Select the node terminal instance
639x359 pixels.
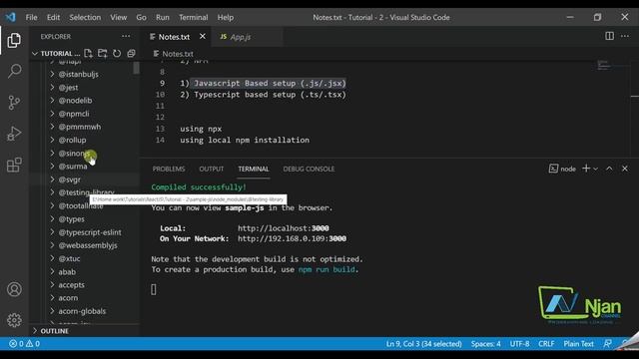pos(562,169)
